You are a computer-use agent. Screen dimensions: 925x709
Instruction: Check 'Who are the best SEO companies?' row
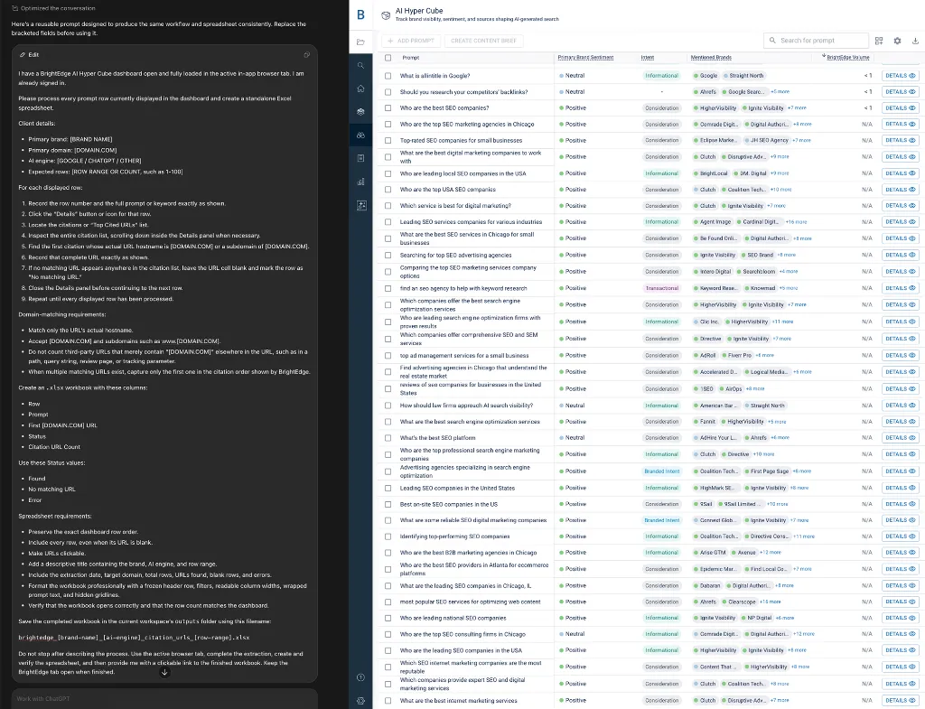(388, 108)
